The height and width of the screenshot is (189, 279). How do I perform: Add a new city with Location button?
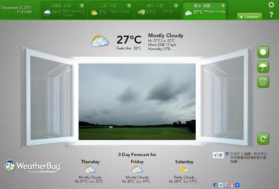[x=249, y=17]
